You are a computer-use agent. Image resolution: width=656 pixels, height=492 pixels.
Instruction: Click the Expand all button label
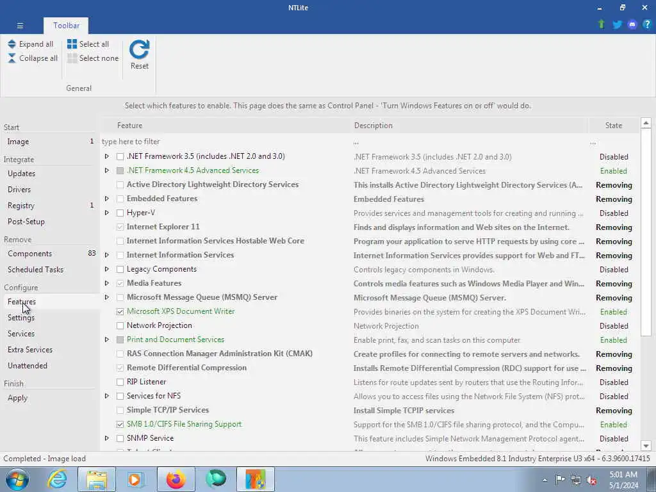point(36,44)
